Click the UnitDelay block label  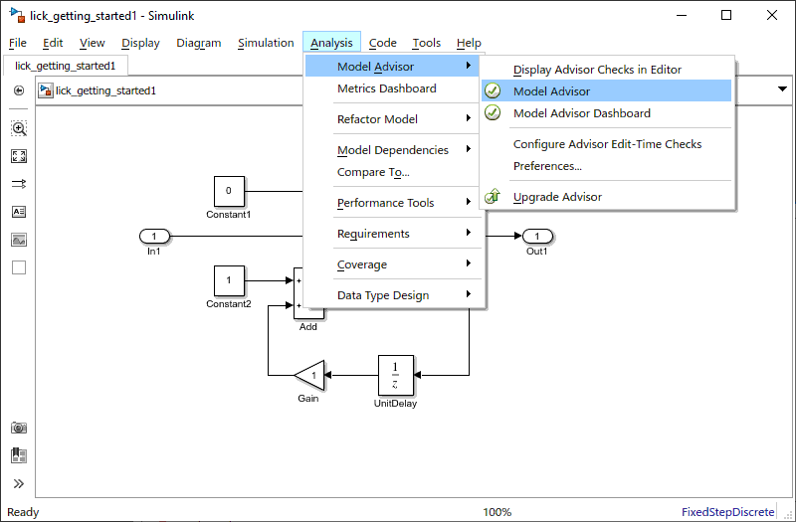tap(395, 404)
